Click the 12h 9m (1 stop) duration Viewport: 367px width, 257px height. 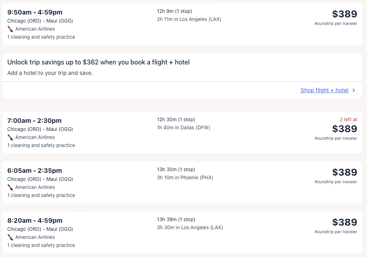[175, 11]
